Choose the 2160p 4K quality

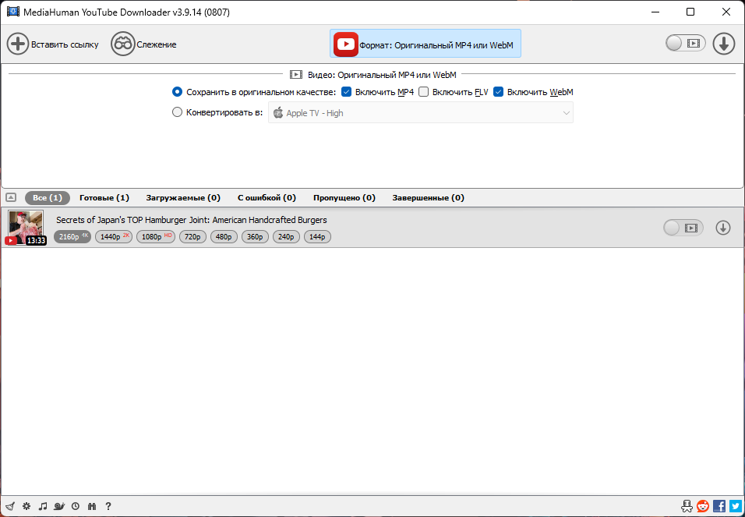tap(72, 236)
